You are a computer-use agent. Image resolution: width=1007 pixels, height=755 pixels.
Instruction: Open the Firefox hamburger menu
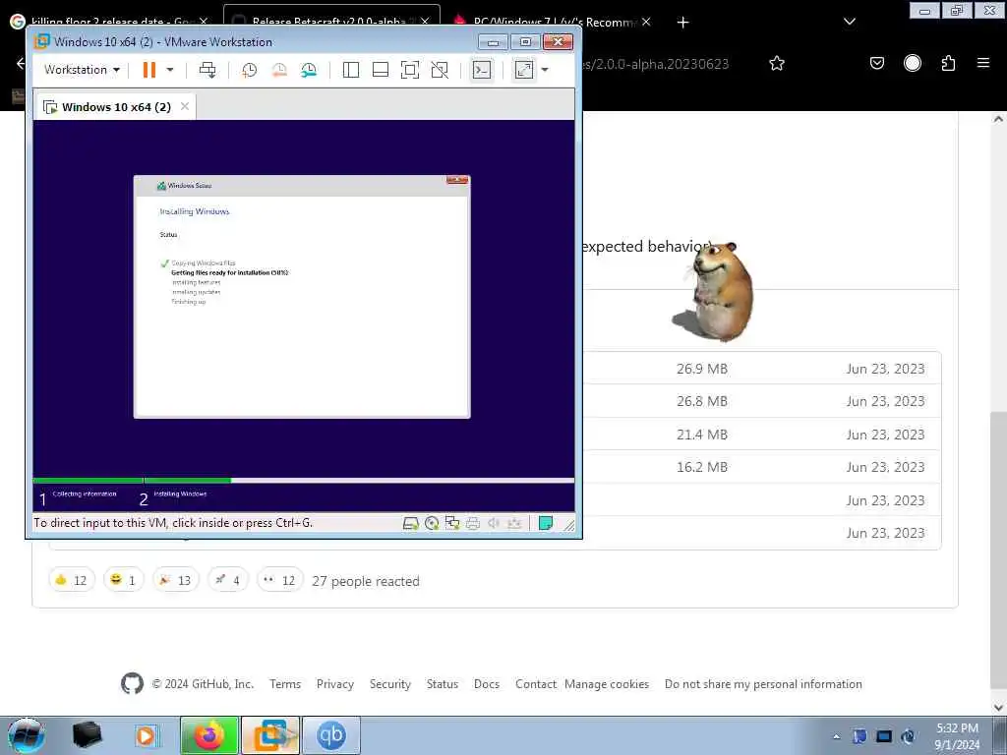point(983,63)
